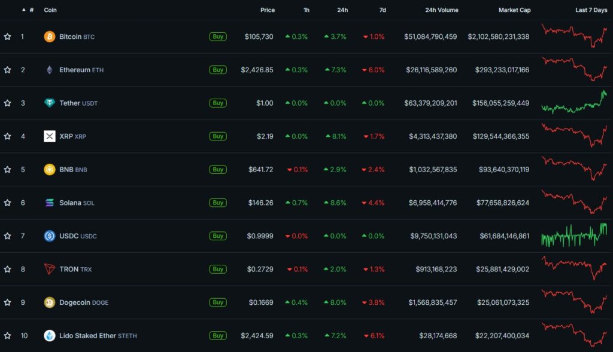
Task: Click the Buy button for XRP
Action: (x=218, y=136)
